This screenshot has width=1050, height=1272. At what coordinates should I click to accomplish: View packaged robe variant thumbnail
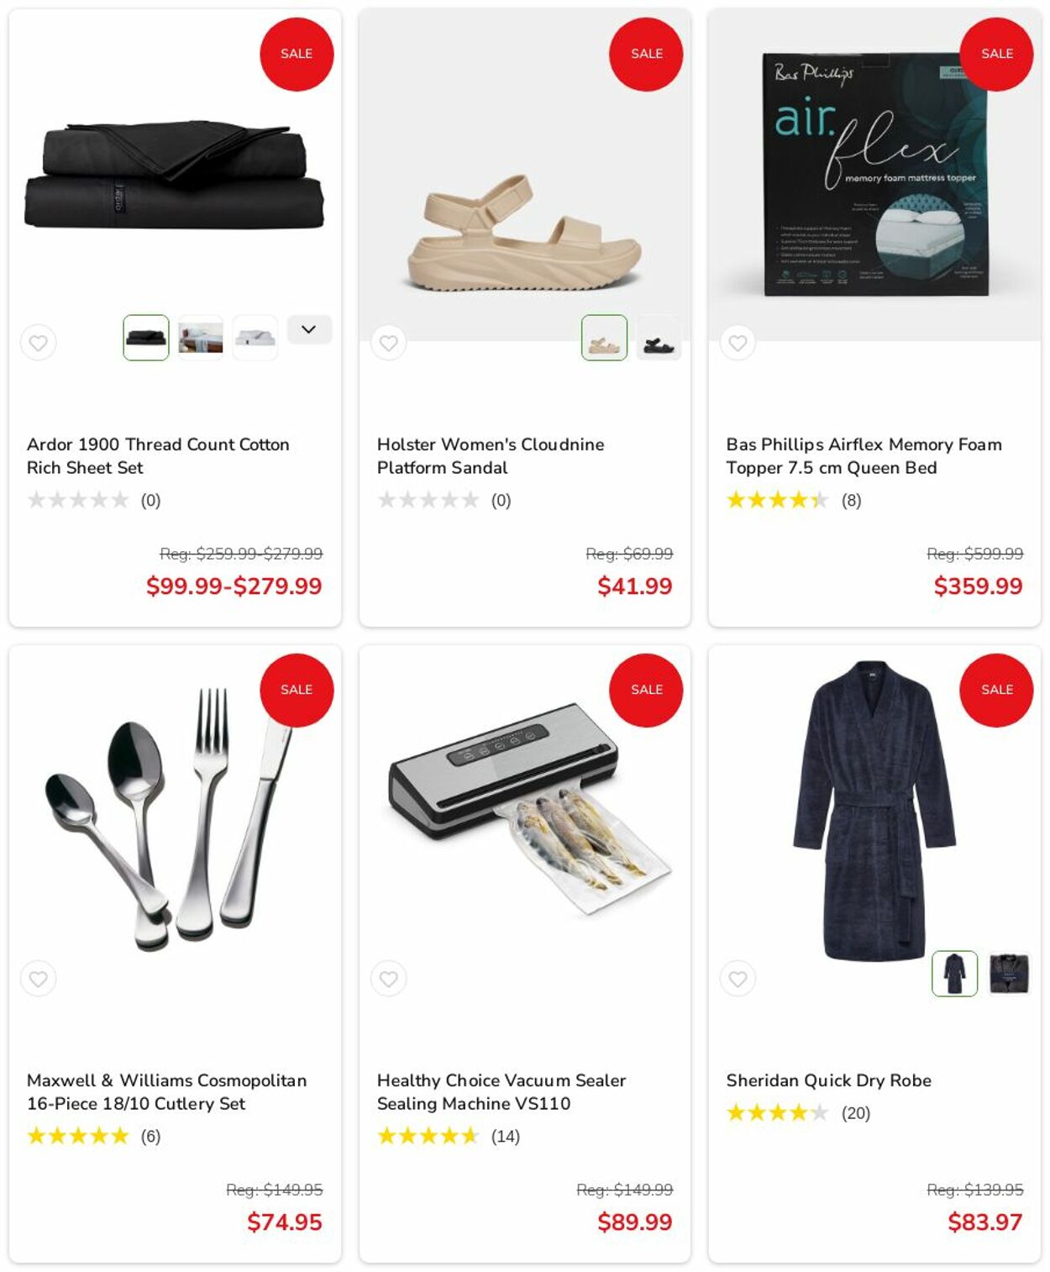1009,974
